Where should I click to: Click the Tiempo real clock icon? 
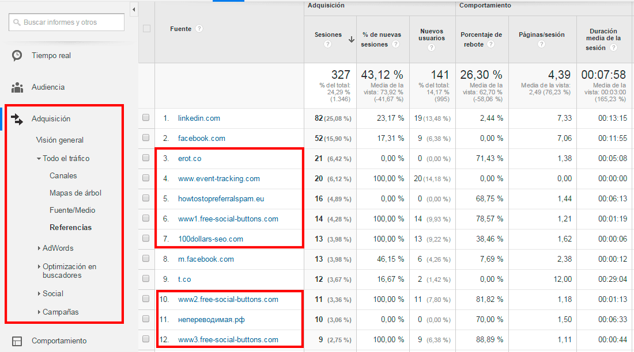tap(17, 55)
